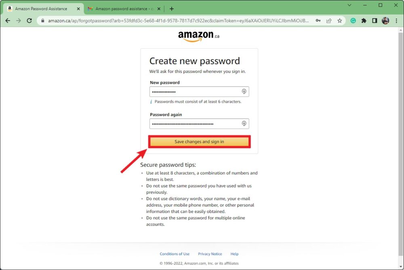Click the browser profile avatar
This screenshot has height=270, width=404.
[x=385, y=20]
